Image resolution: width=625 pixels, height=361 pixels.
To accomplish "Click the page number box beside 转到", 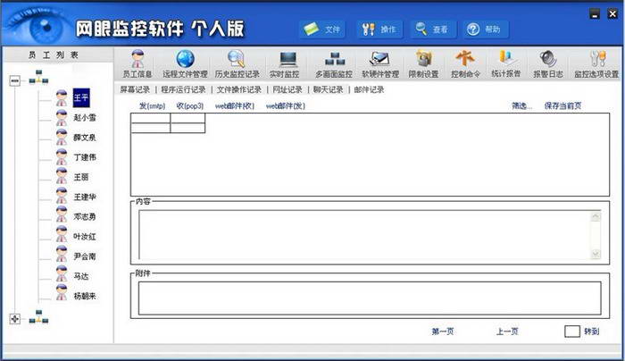I will click(x=572, y=332).
